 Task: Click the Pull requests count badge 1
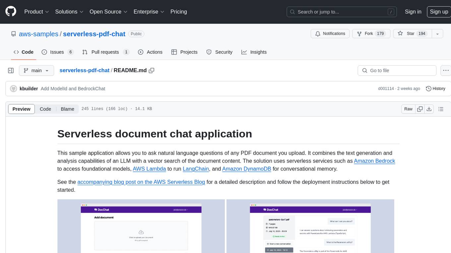click(126, 52)
